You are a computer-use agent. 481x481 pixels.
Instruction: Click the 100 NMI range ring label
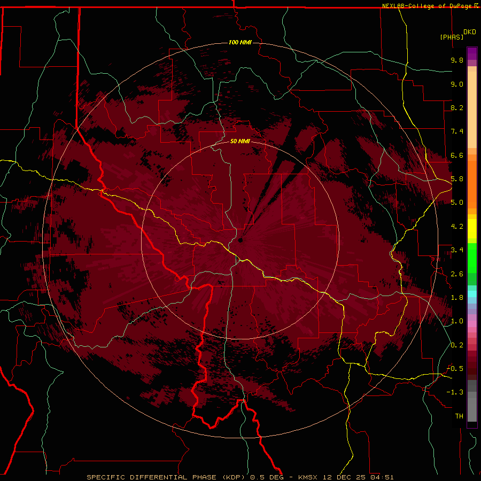(240, 42)
